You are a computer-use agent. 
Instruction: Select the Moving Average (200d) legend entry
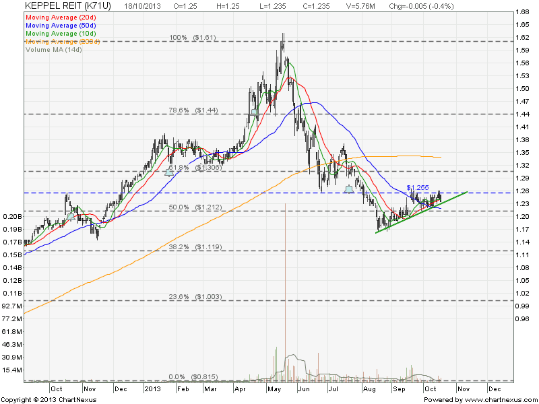(63, 42)
